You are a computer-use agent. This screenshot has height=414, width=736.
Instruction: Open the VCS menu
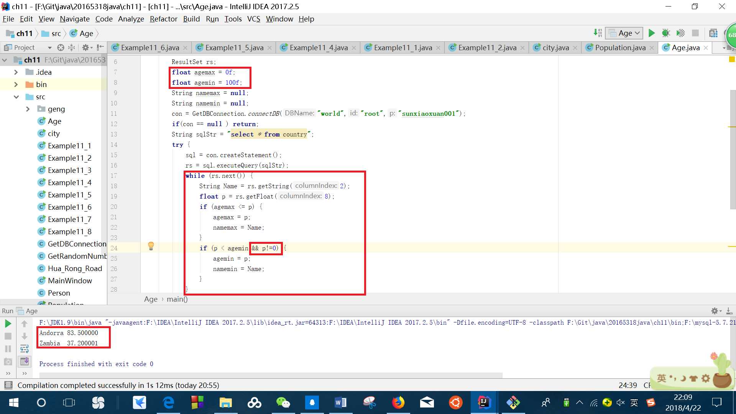tap(253, 19)
